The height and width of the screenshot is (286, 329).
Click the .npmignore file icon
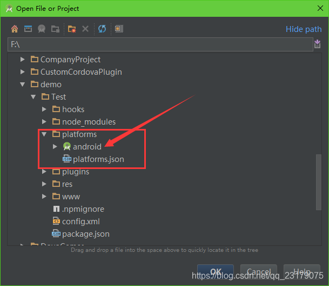pos(56,209)
